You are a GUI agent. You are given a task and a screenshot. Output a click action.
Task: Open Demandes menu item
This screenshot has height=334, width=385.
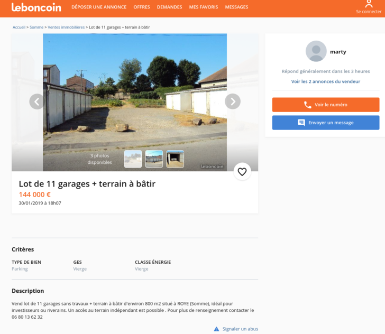click(x=169, y=7)
